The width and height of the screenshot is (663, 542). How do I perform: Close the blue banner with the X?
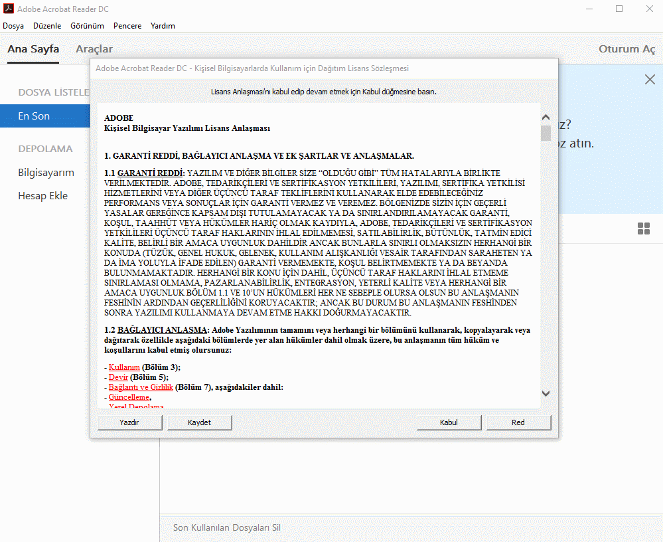[x=650, y=80]
